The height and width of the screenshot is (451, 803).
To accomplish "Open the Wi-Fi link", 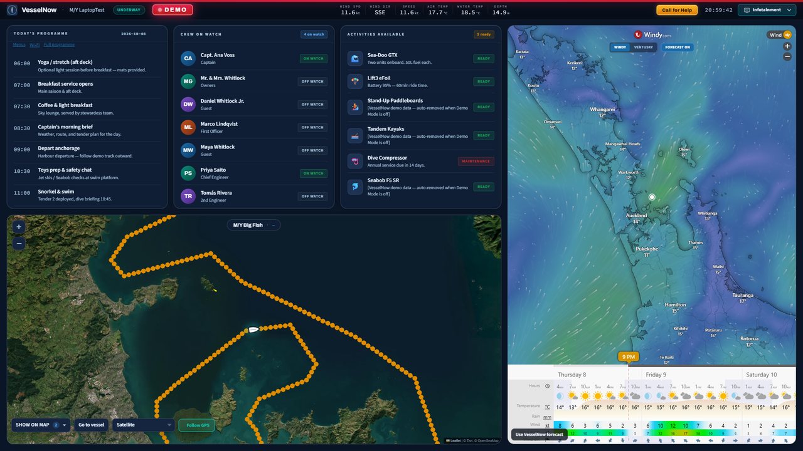I will click(35, 44).
